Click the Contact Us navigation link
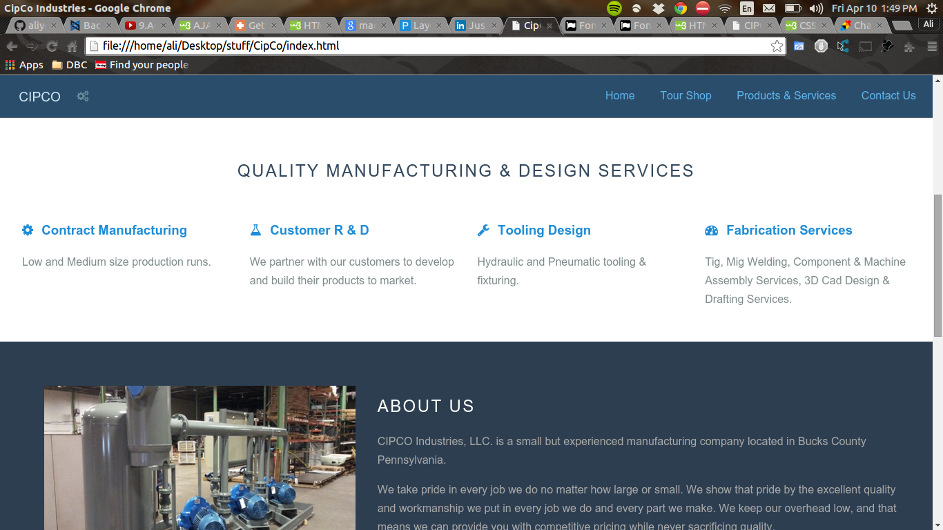 [x=888, y=96]
